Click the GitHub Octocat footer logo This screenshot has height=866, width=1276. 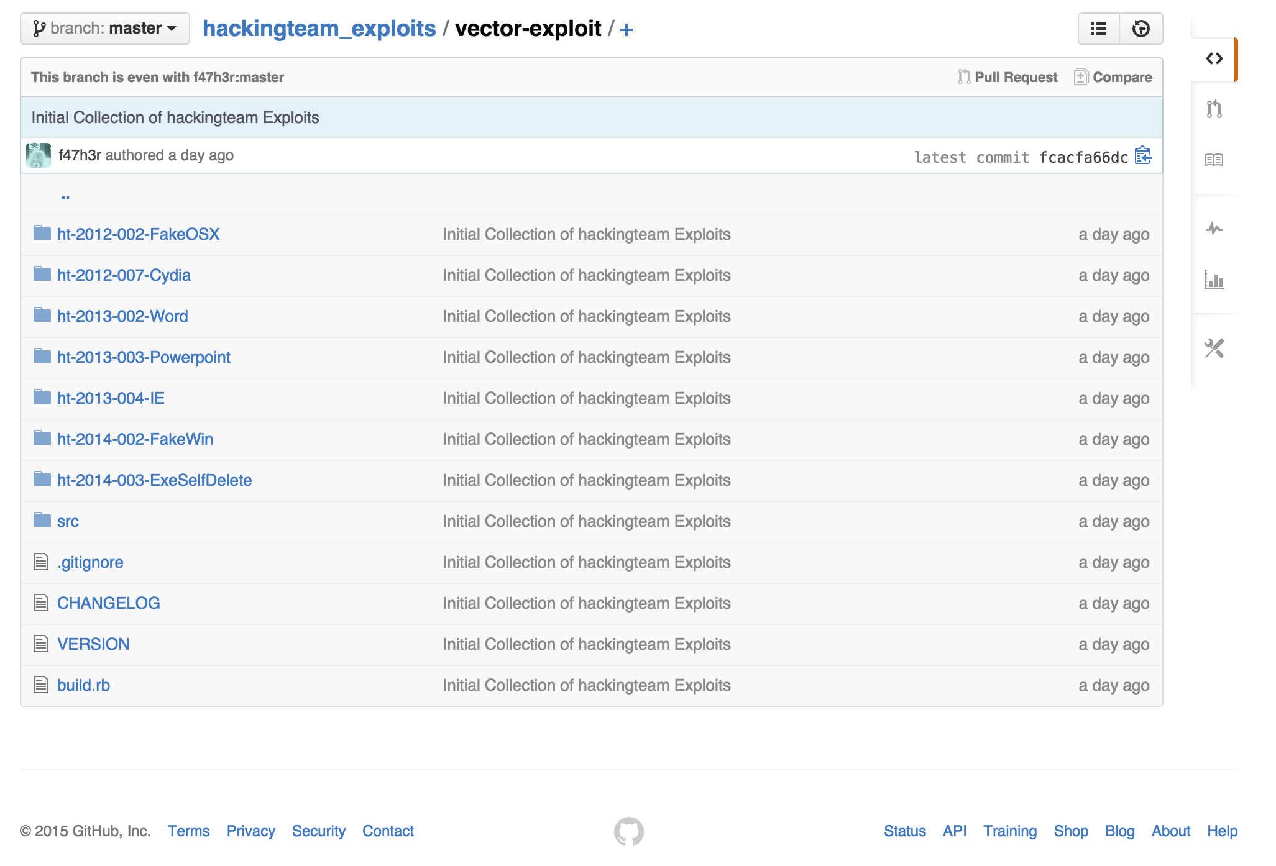coord(628,831)
